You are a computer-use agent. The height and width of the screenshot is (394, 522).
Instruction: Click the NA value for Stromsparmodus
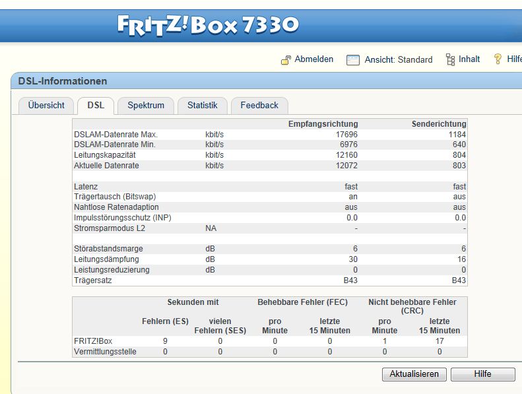[x=211, y=228]
